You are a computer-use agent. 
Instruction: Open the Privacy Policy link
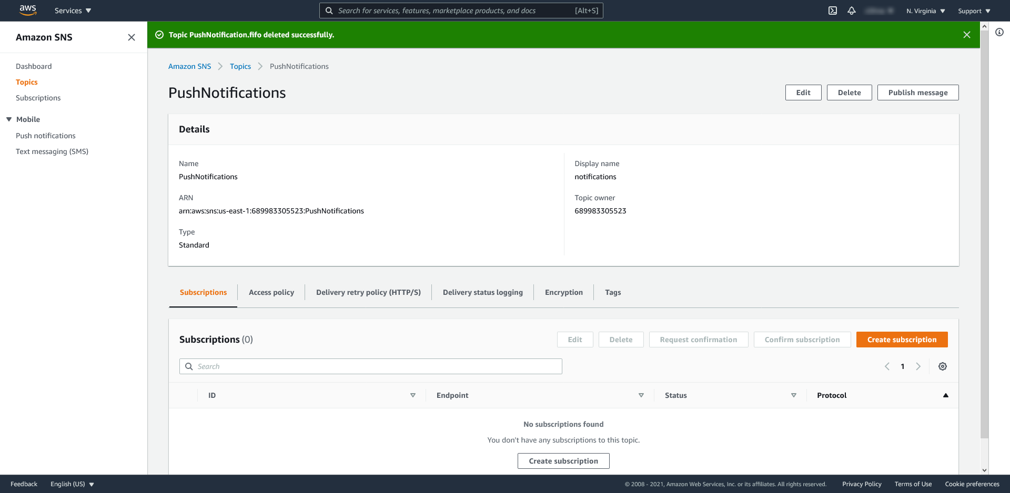point(862,484)
